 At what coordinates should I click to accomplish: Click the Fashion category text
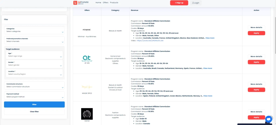point(115,113)
